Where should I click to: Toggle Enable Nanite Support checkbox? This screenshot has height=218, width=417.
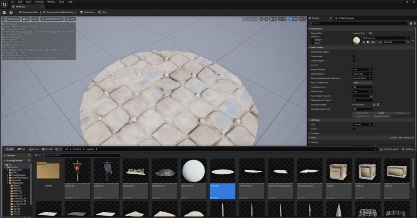354,52
